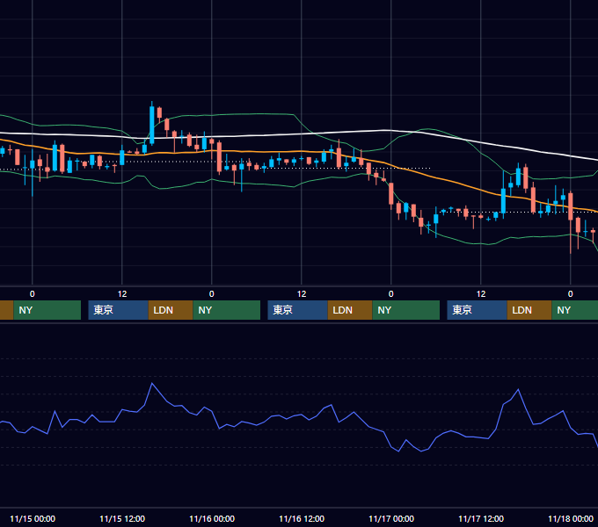Click the long red candle at 11/18 00:00

click(x=571, y=206)
